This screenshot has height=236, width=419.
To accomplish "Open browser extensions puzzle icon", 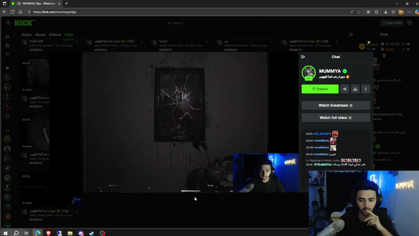I will [x=376, y=12].
